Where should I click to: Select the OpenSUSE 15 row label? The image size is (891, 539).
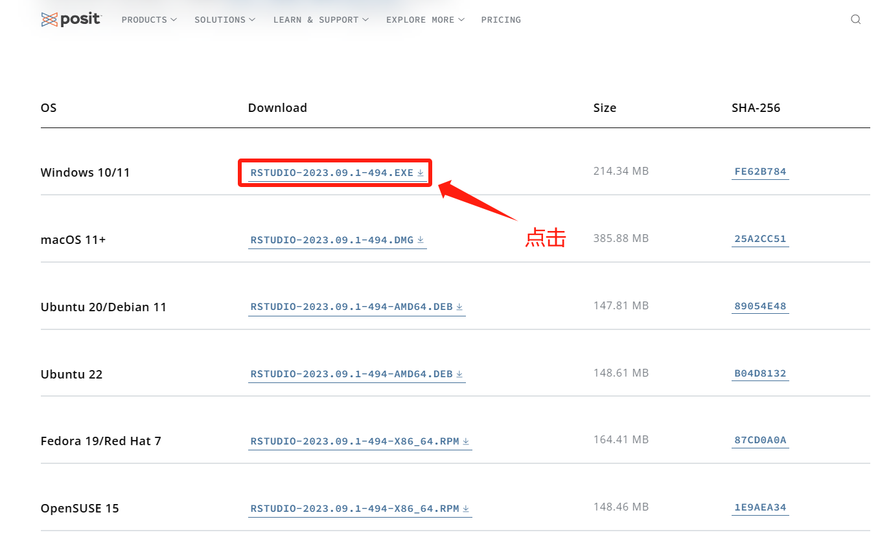click(80, 508)
